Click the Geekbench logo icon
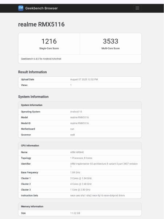164x219 pixels. (x=21, y=8)
